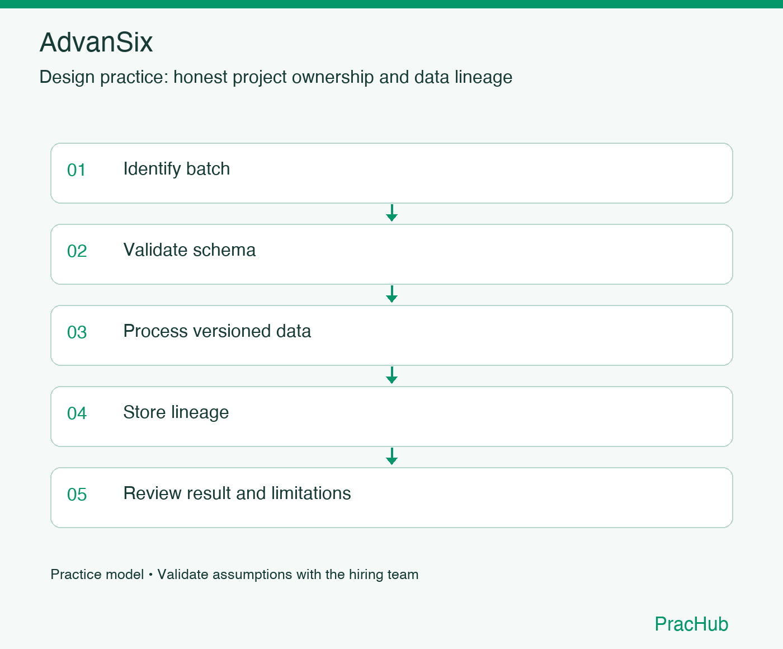
Task: Open the Identify batch step card
Action: tap(391, 173)
